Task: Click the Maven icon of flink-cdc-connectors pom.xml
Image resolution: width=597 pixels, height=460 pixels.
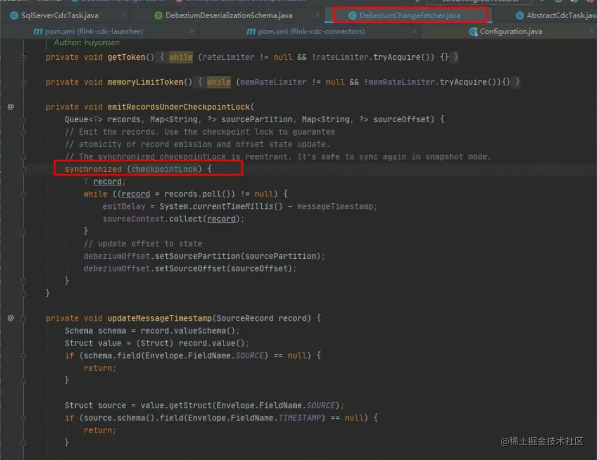Action: (x=251, y=31)
